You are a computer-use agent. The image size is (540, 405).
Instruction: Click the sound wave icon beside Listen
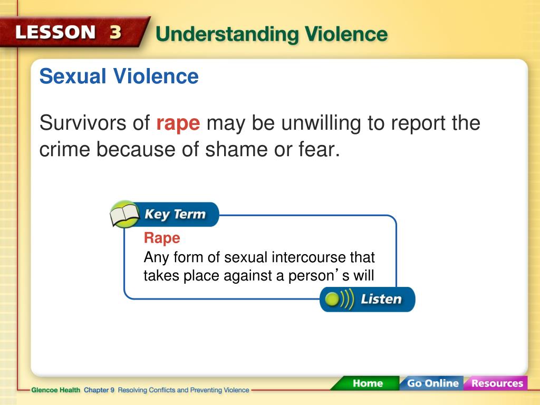point(339,300)
